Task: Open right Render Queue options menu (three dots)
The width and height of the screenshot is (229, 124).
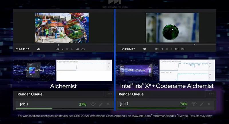Action: [211, 94]
